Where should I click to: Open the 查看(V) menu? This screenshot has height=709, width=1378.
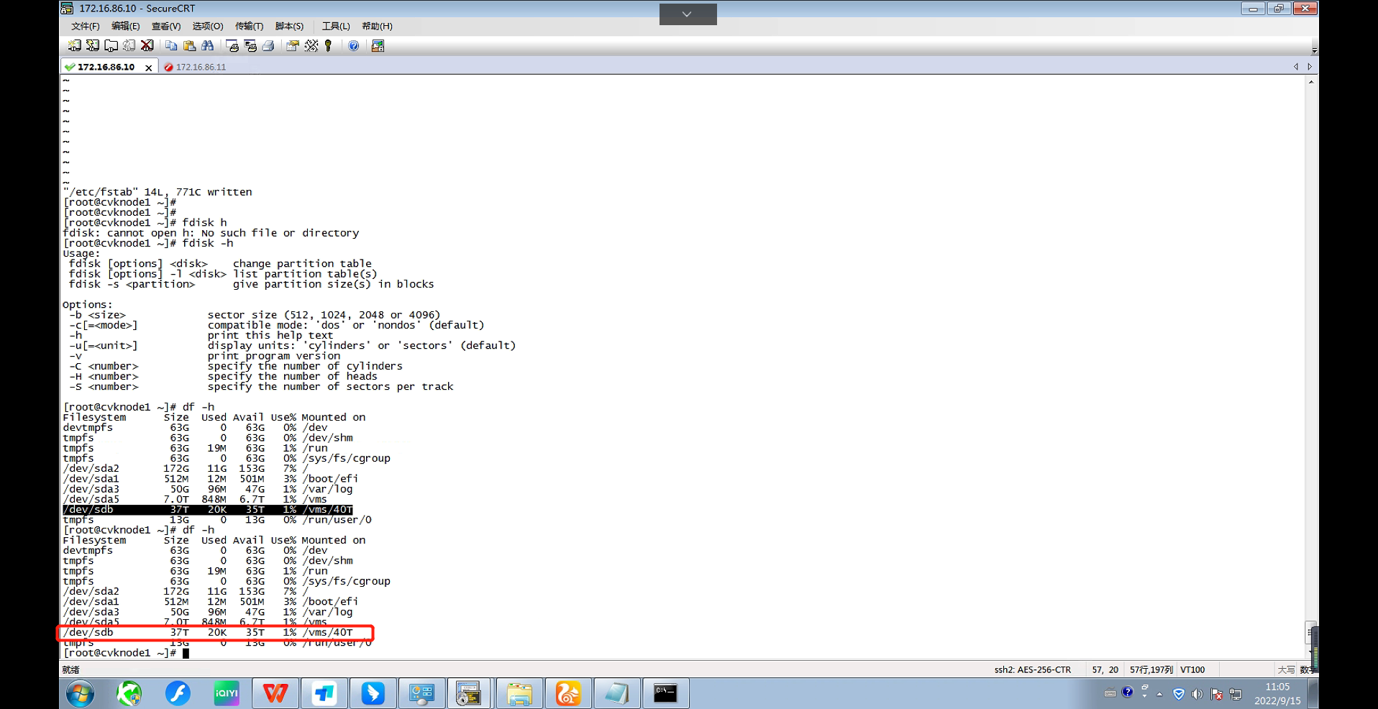166,27
